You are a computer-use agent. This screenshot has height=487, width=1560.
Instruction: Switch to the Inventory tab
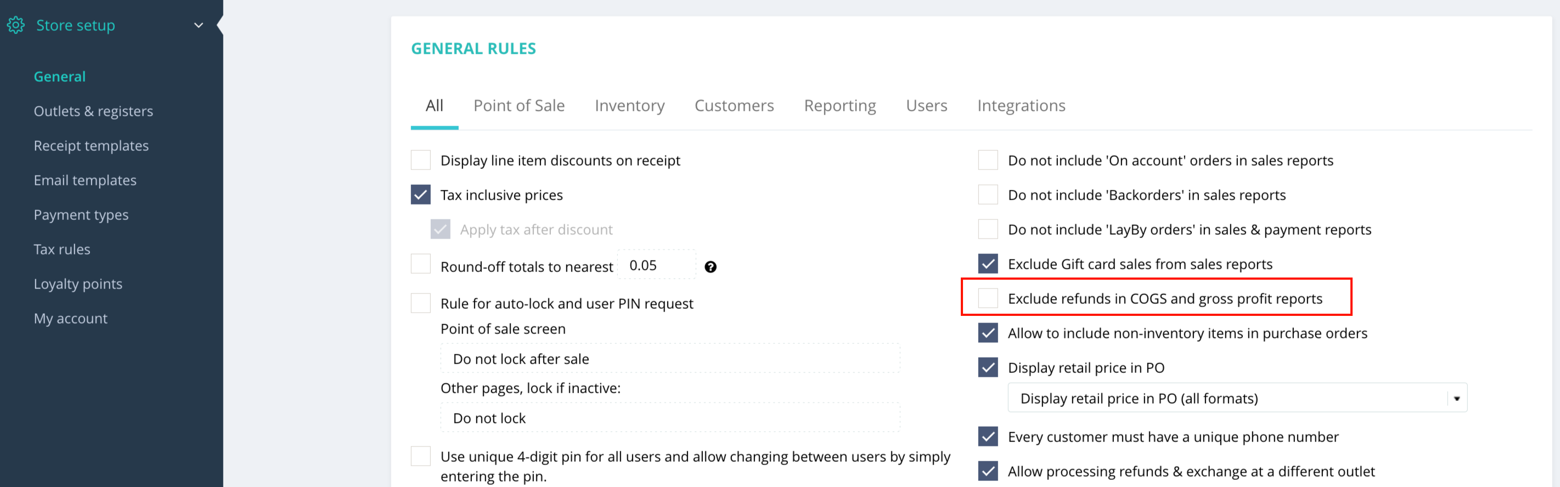tap(629, 106)
